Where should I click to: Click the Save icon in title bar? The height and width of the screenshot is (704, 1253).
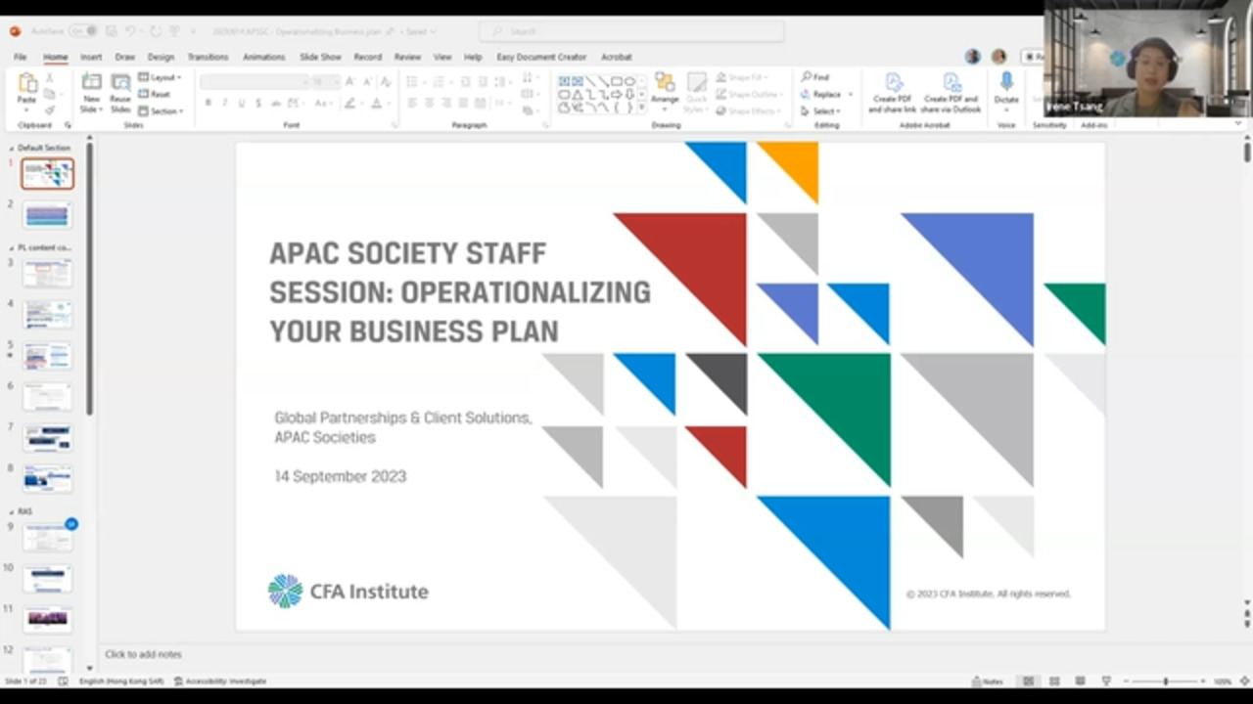tap(111, 31)
